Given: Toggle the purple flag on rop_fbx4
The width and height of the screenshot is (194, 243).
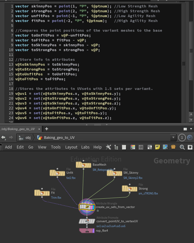Looking at the screenshot, I should pos(93,231).
